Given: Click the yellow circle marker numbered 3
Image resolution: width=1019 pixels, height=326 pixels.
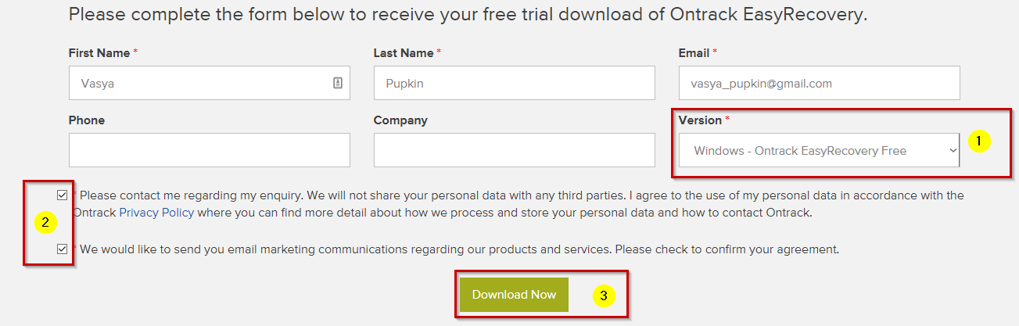Looking at the screenshot, I should click(603, 296).
